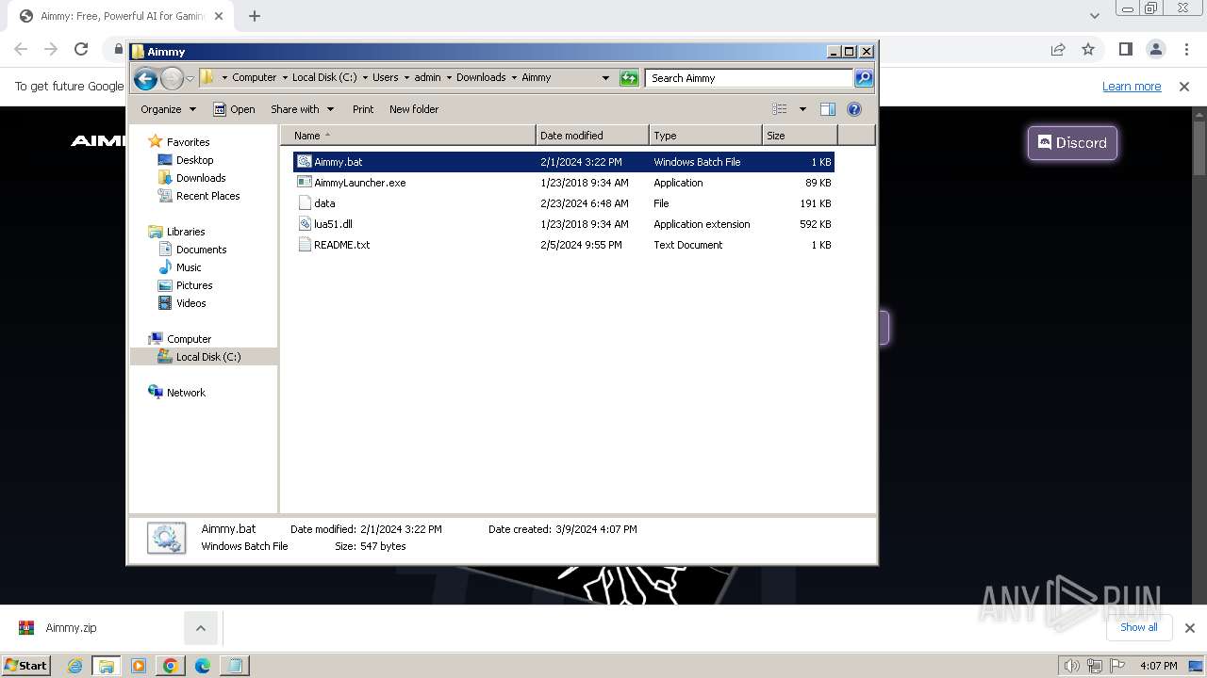1207x678 pixels.
Task: Select Music library
Action: coord(189,267)
